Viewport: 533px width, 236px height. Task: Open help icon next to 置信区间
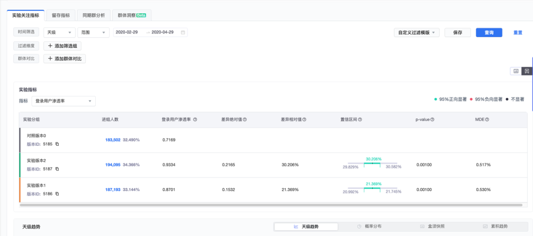(x=360, y=120)
